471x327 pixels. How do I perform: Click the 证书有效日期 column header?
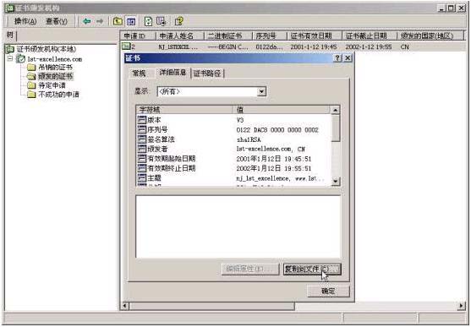click(315, 35)
